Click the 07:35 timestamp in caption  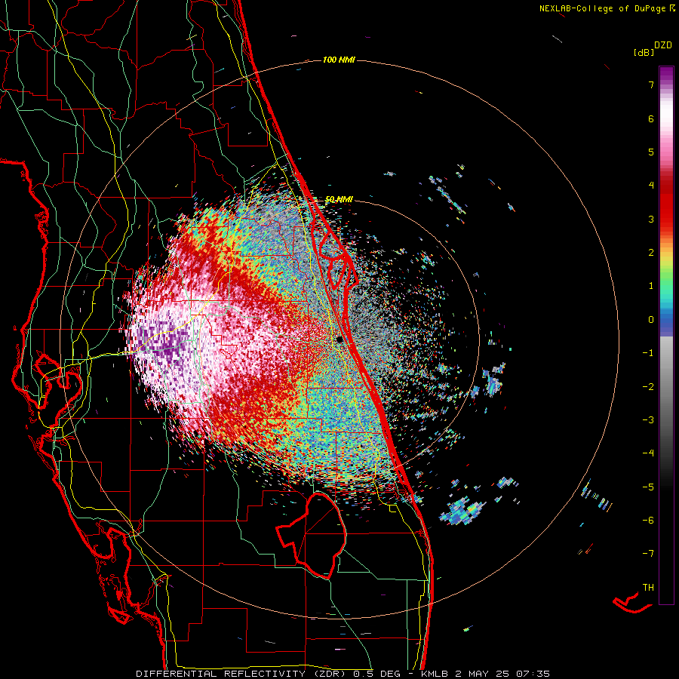click(x=533, y=674)
